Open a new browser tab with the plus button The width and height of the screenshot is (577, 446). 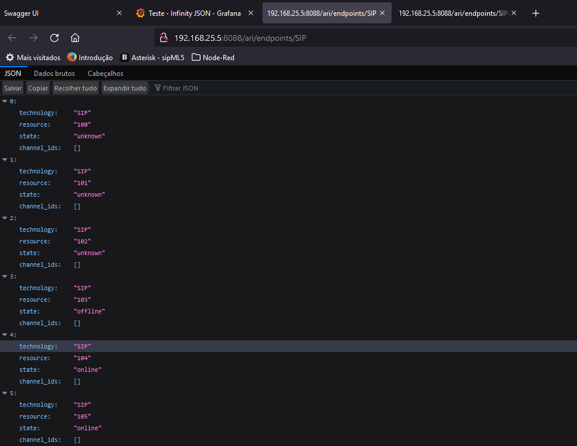tap(535, 13)
